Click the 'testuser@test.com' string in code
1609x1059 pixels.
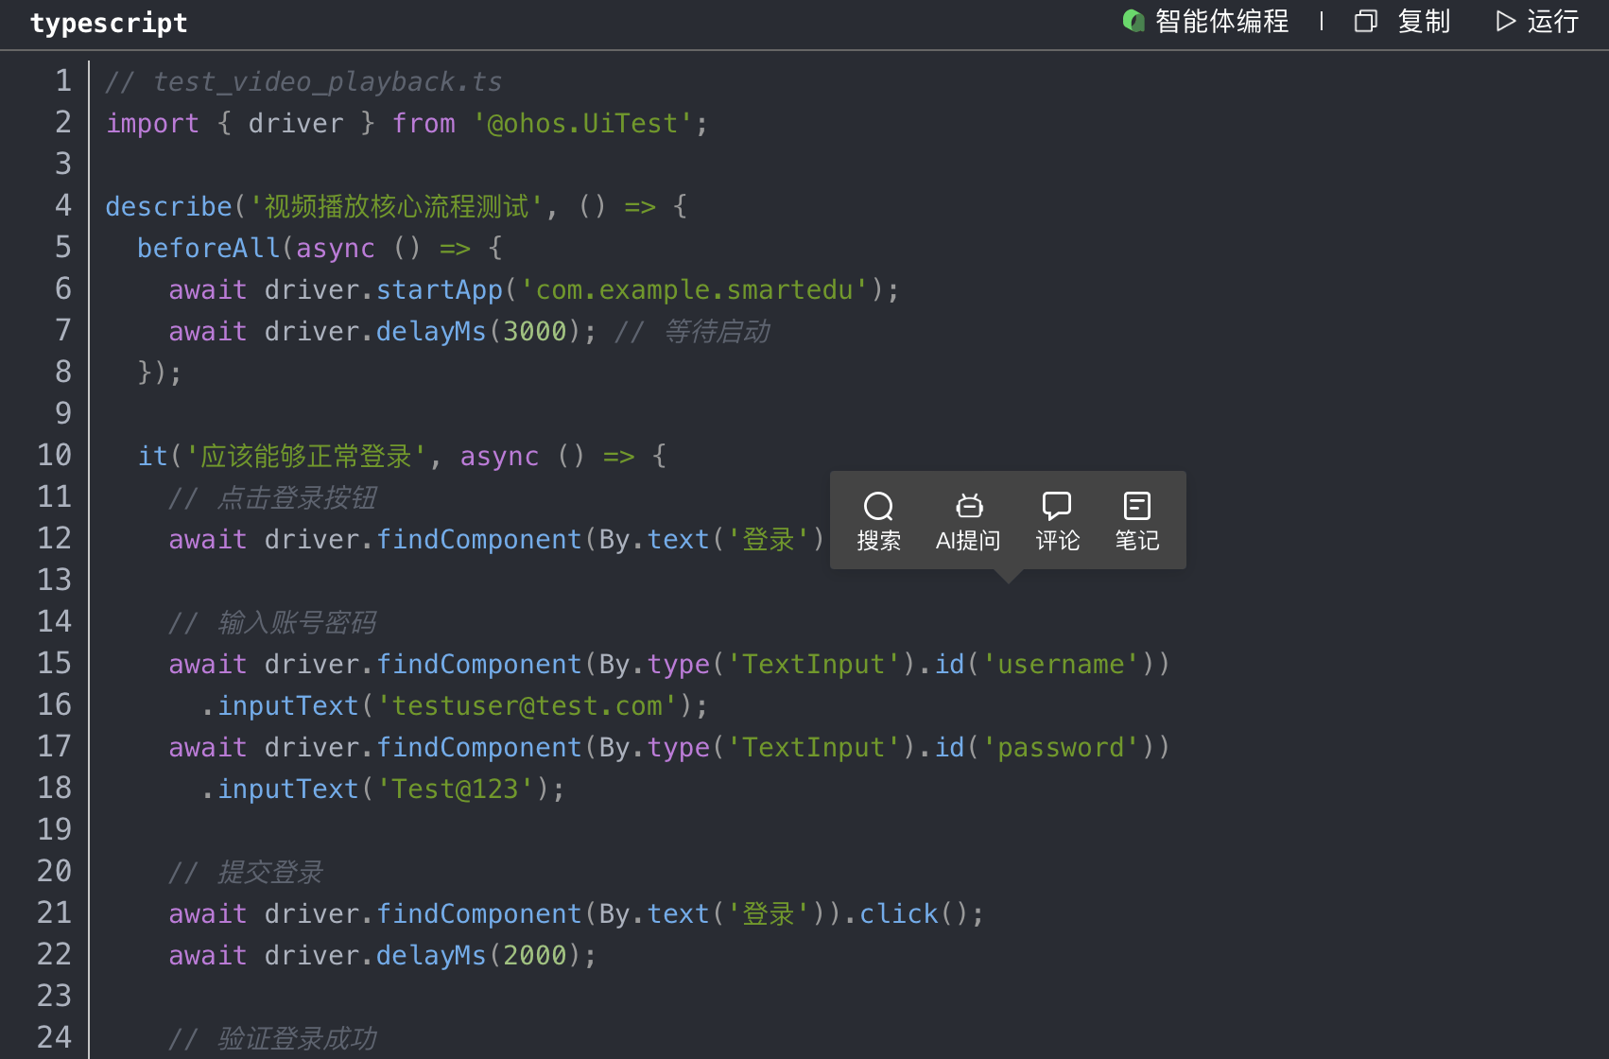(x=528, y=705)
